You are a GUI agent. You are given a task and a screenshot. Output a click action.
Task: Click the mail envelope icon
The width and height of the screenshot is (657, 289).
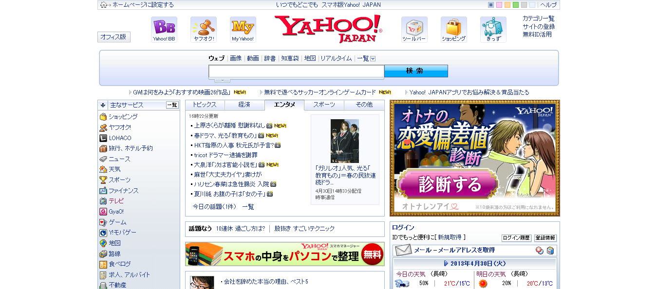[x=403, y=251]
